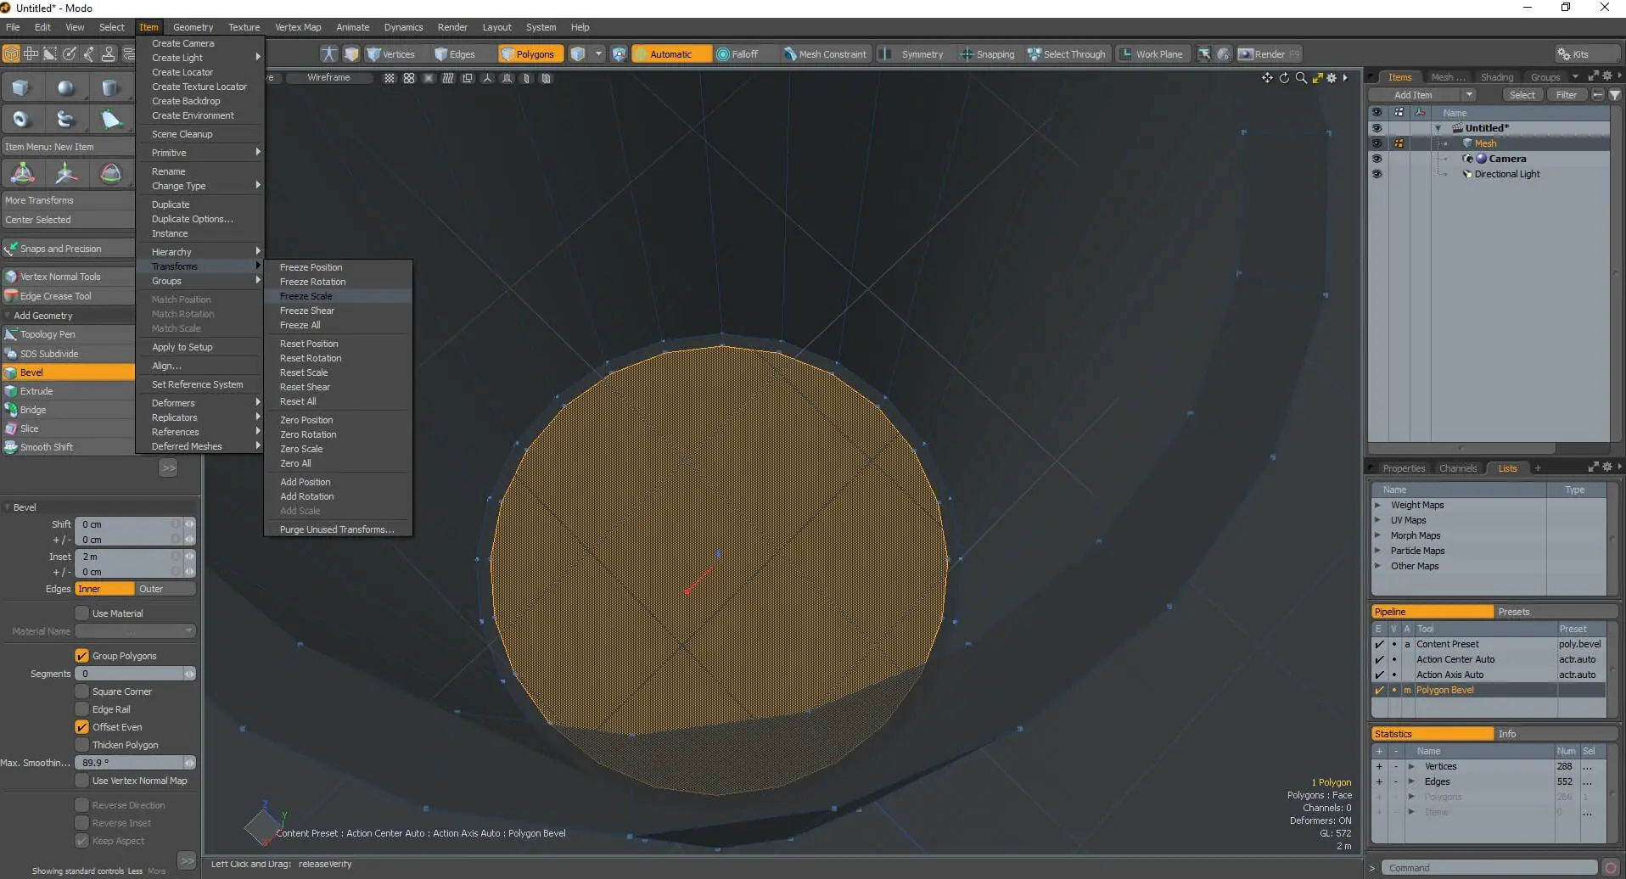This screenshot has width=1626, height=879.
Task: Switch to the Shading tab
Action: [x=1496, y=77]
